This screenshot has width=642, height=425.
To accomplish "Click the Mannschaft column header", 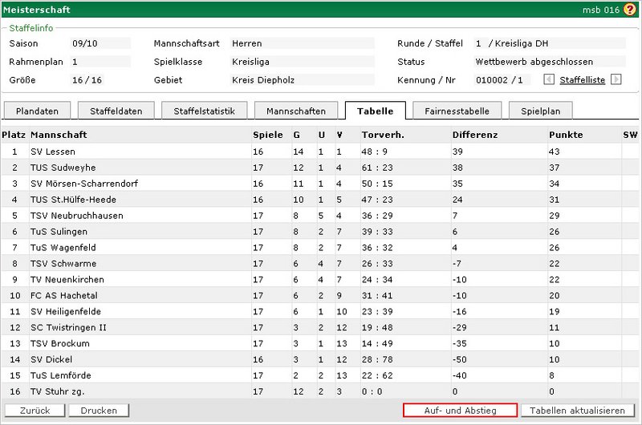I will (x=59, y=135).
